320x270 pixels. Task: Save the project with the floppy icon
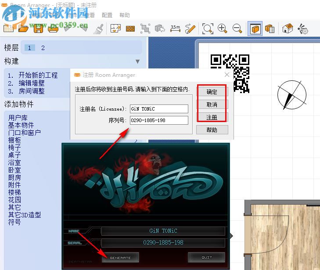(x=38, y=29)
